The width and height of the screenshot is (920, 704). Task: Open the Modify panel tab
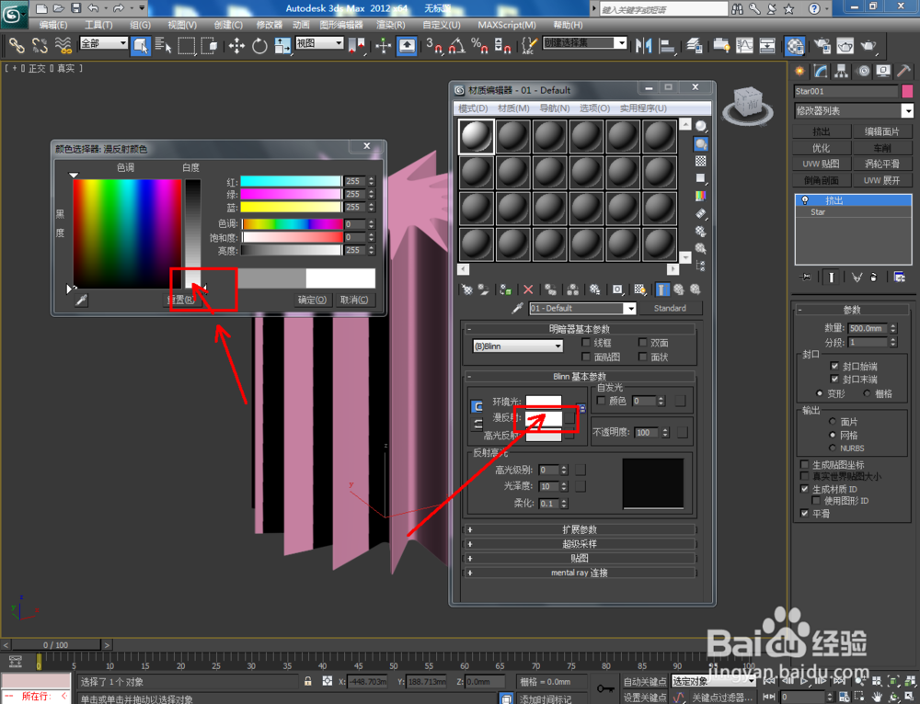point(821,72)
